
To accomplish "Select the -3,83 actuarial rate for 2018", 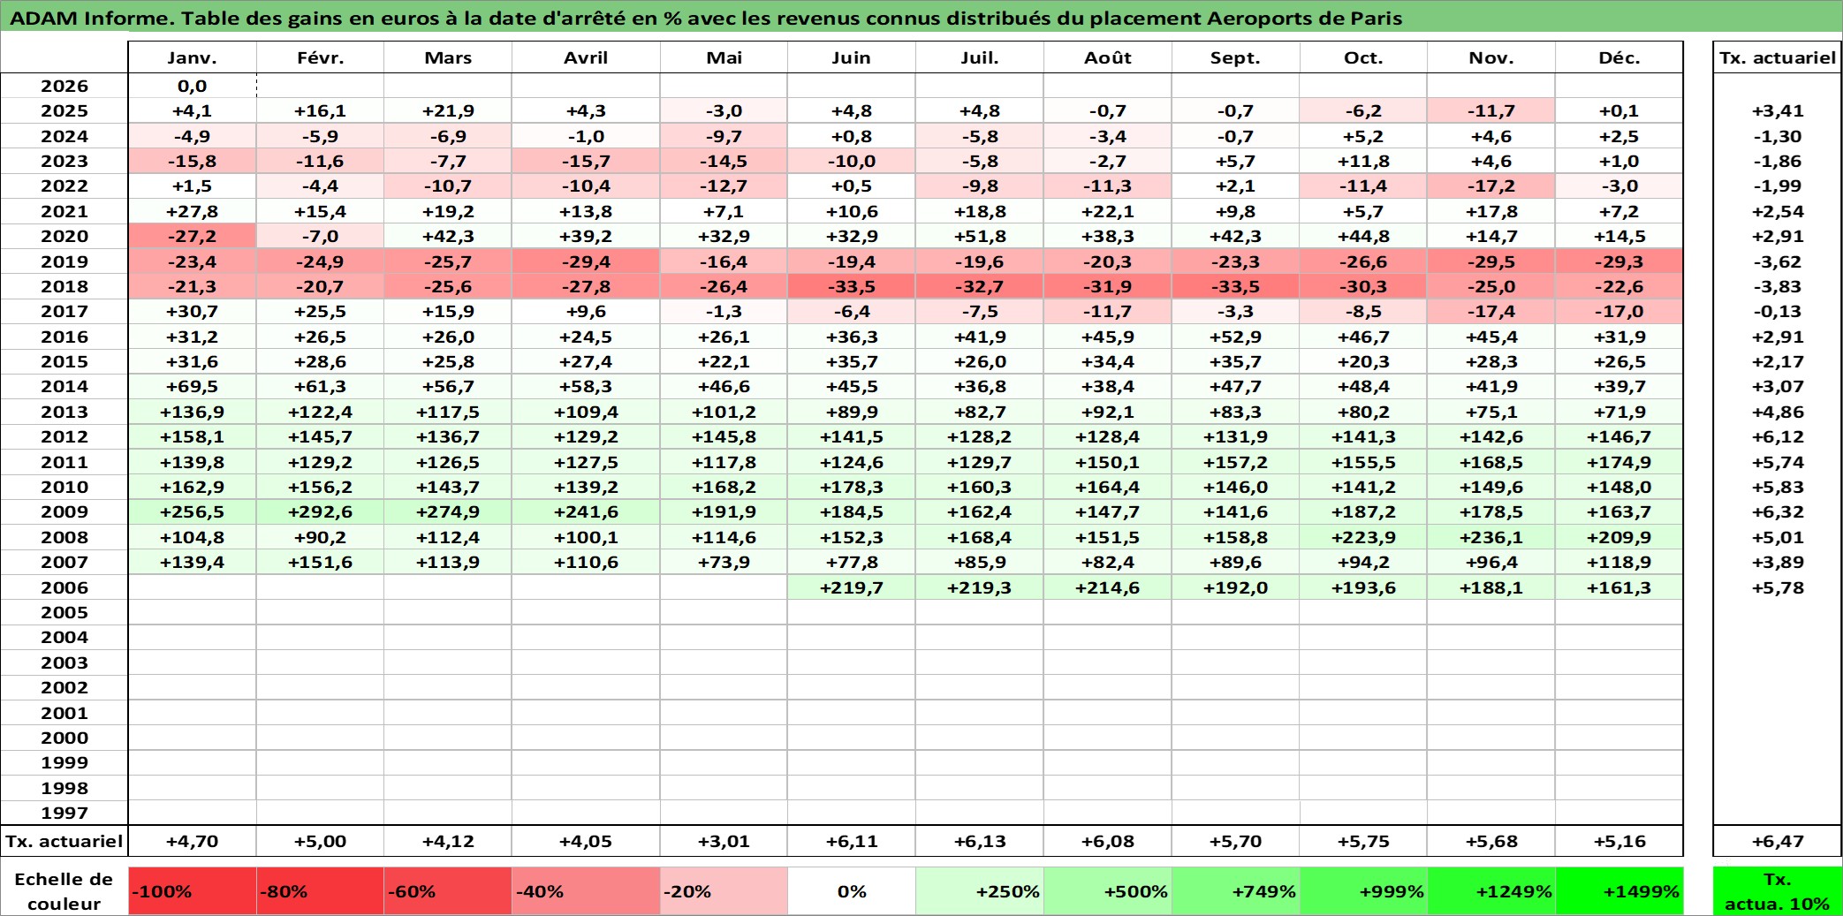I will (1778, 286).
